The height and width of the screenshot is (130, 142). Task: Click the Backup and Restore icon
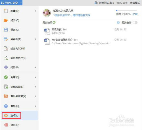tap(6, 96)
